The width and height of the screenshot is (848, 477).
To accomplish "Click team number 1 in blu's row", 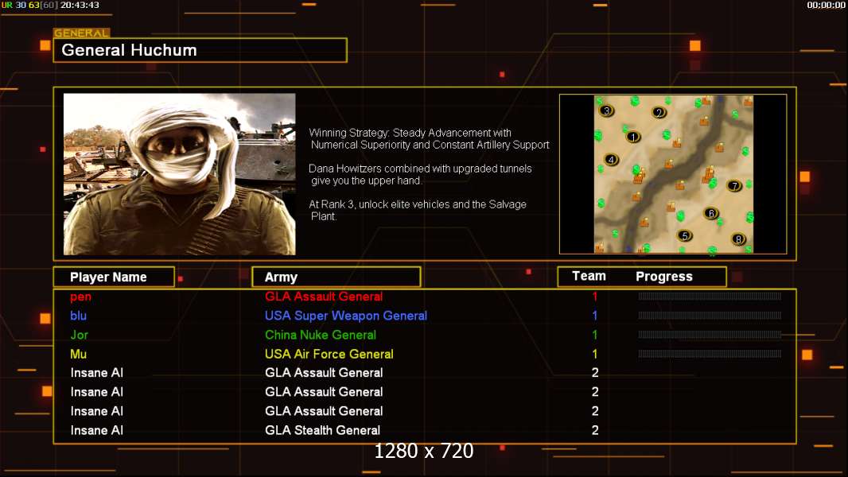I will coord(595,316).
